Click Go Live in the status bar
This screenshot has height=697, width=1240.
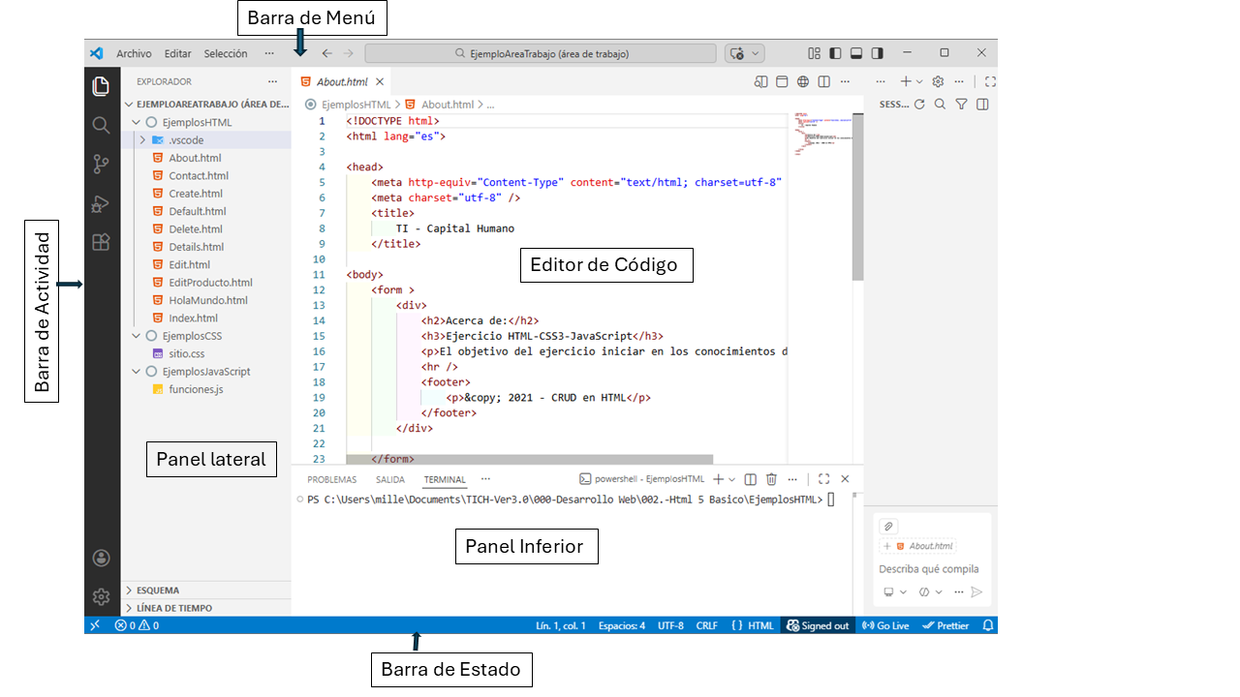885,625
